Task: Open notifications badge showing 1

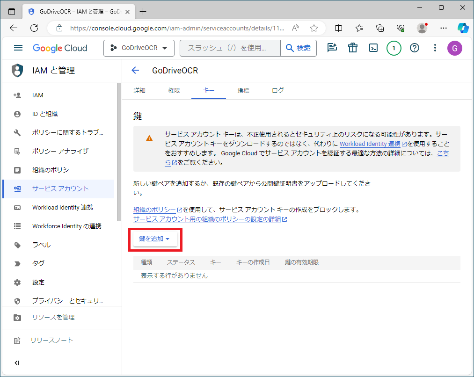Action: 394,48
